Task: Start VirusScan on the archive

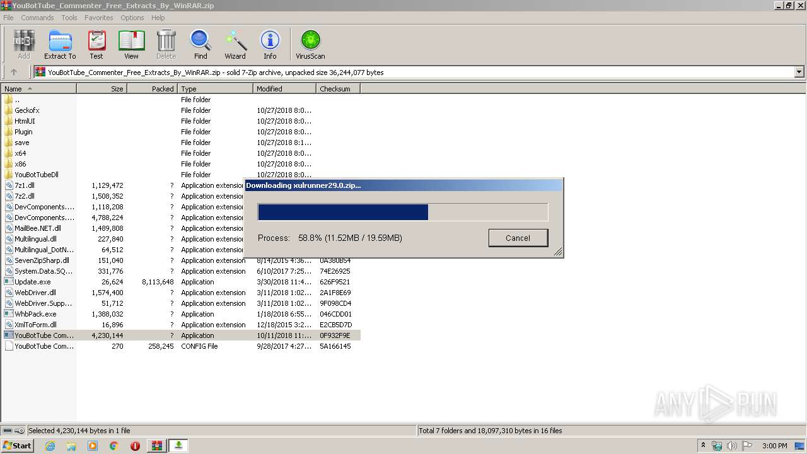Action: (310, 45)
